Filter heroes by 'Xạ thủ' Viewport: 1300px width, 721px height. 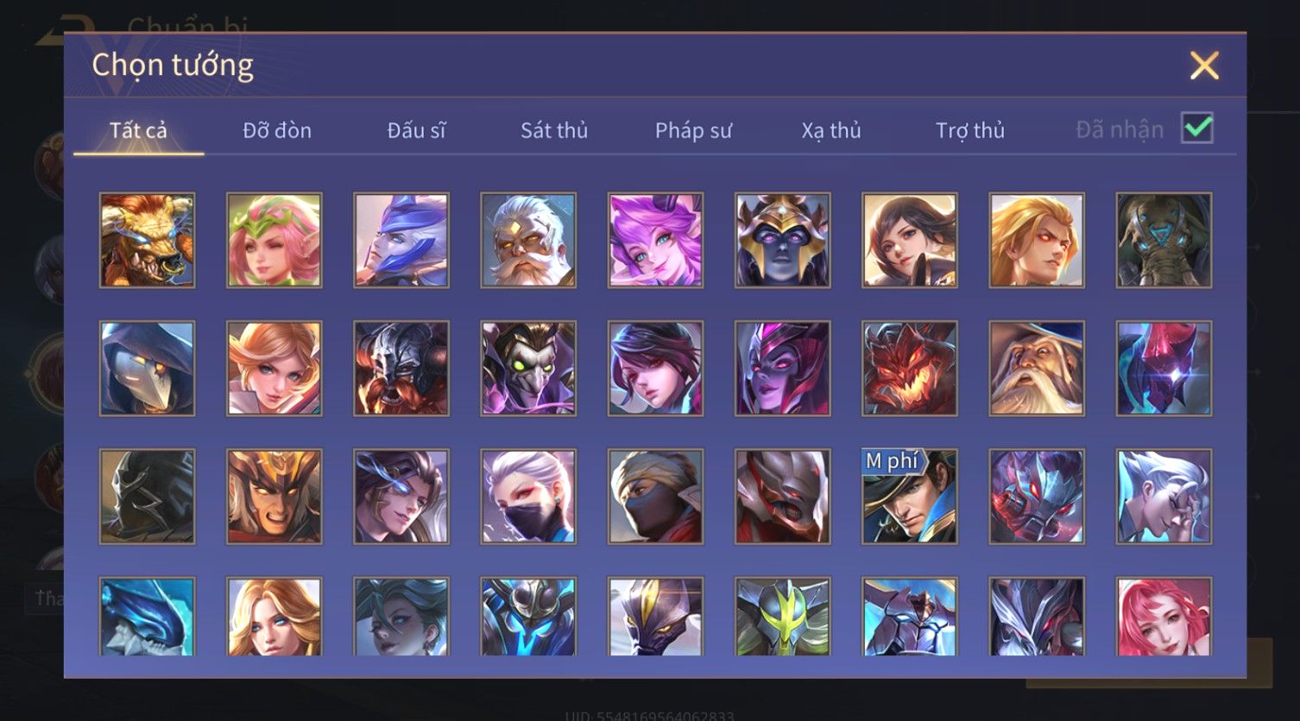[x=831, y=130]
